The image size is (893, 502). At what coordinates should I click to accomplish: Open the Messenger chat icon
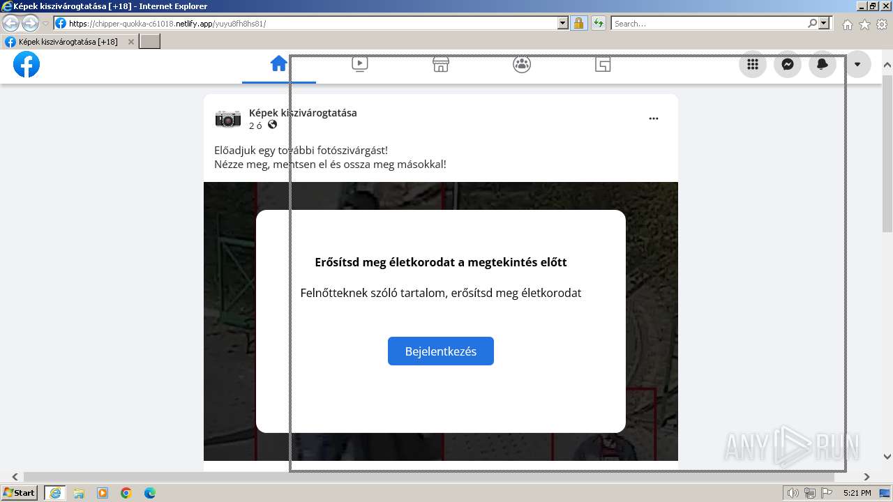788,64
